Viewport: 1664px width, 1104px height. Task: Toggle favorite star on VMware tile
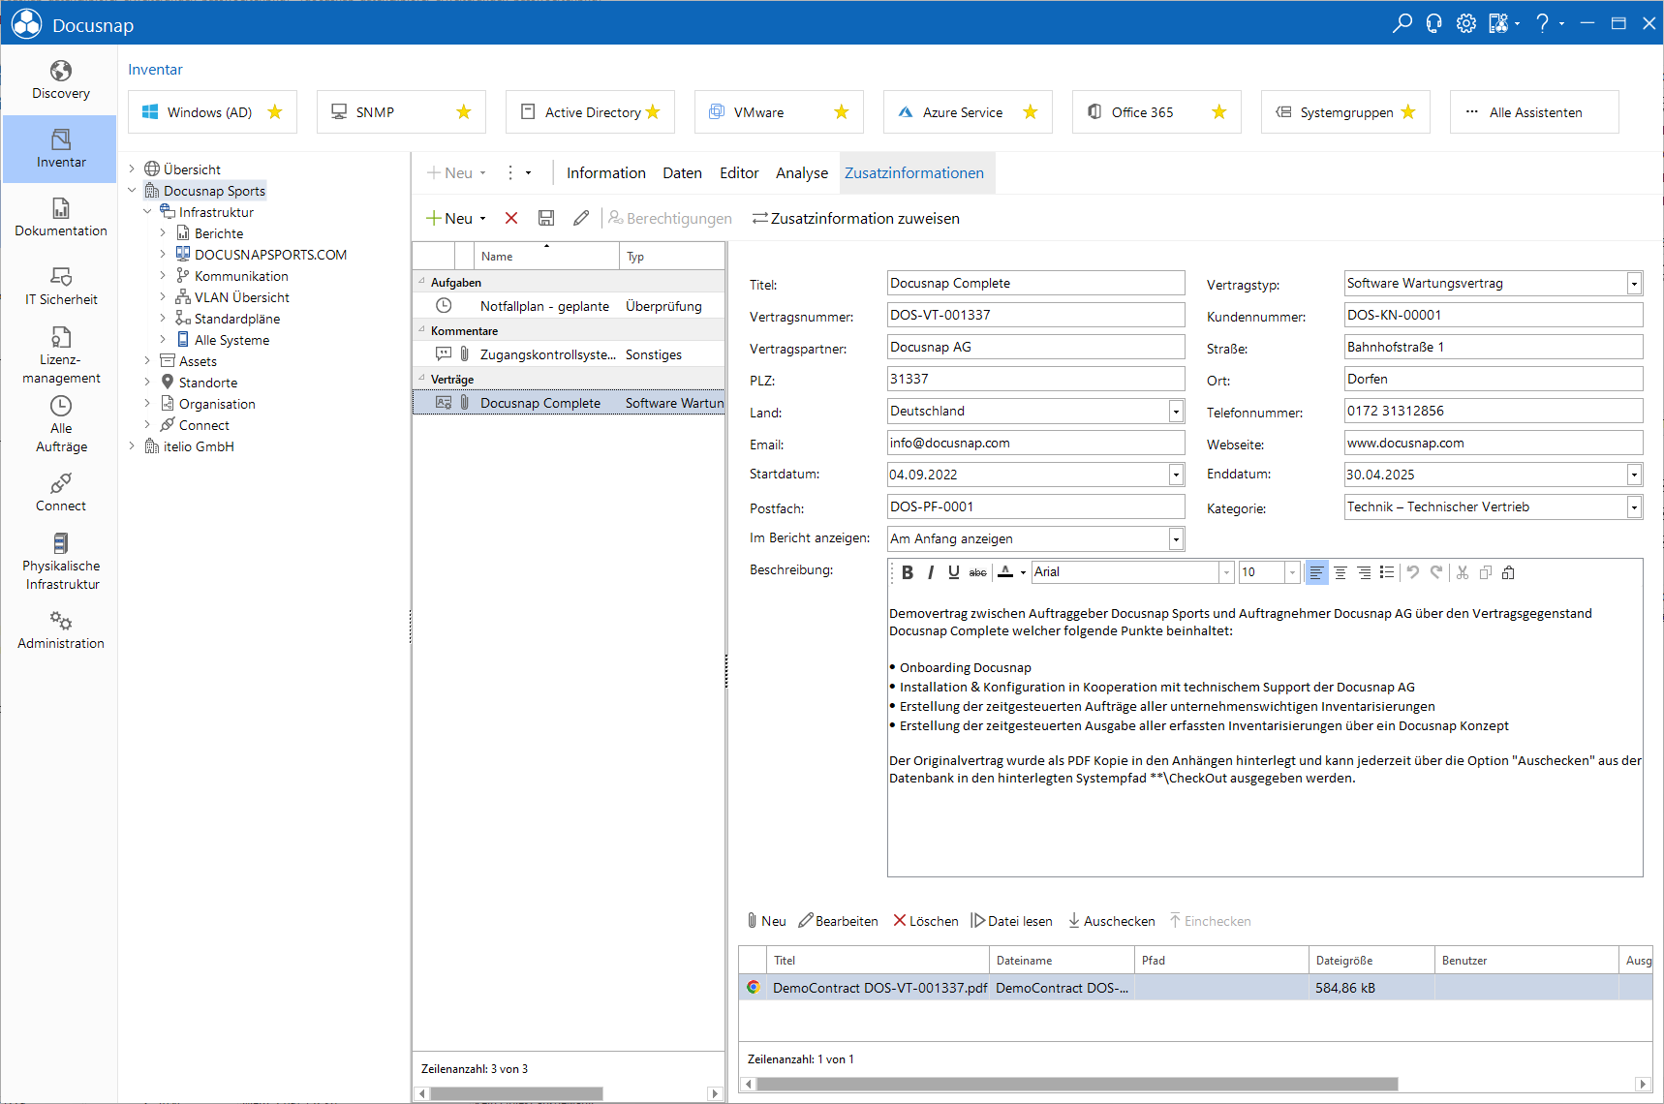tap(842, 112)
